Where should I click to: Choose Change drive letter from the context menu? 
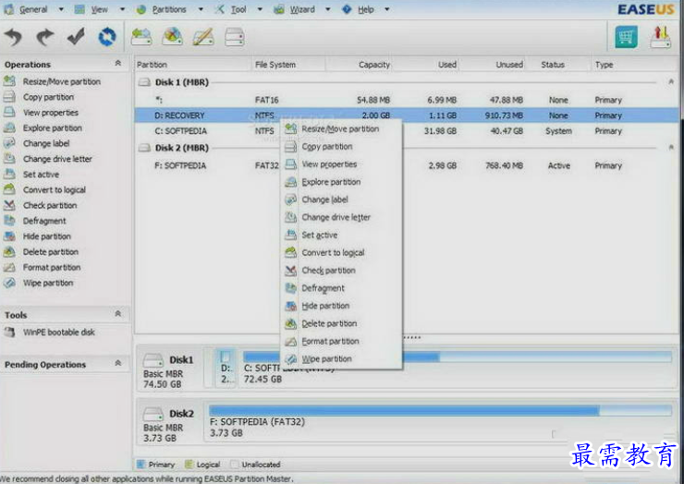pyautogui.click(x=340, y=218)
